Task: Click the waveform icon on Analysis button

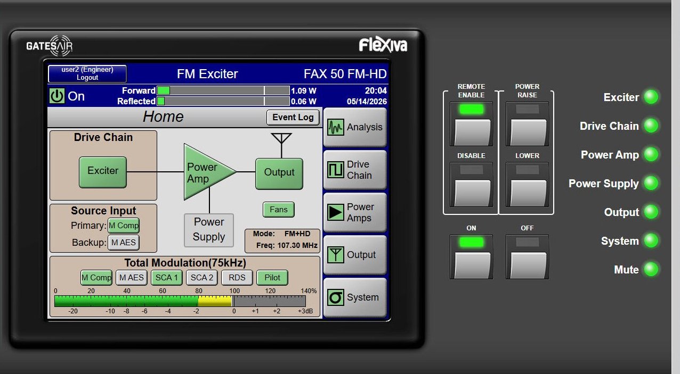Action: tap(336, 127)
